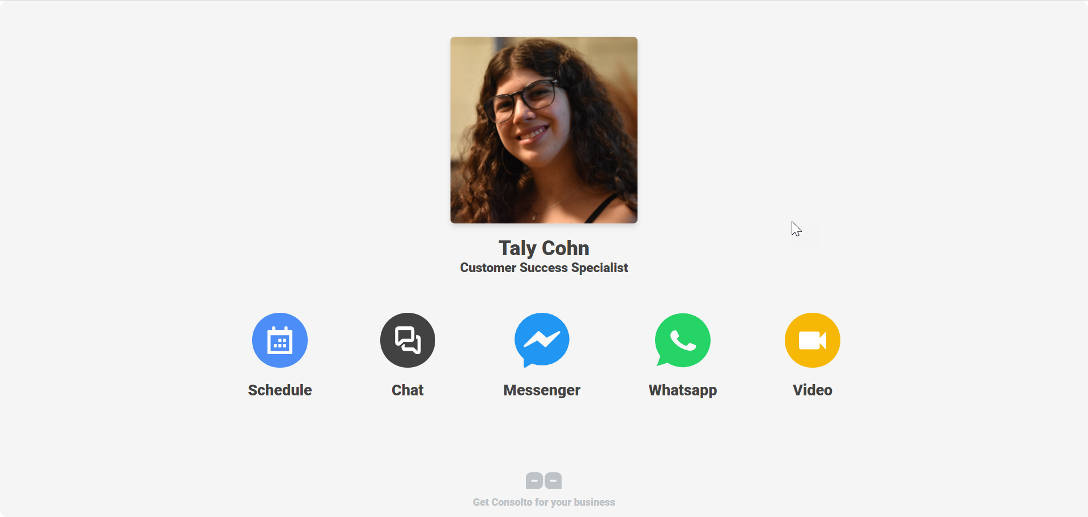Click the camera glyph inside the yellow circle
Screen dimensions: 1088x517
click(x=813, y=341)
